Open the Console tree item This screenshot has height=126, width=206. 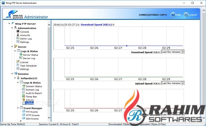coord(25,32)
